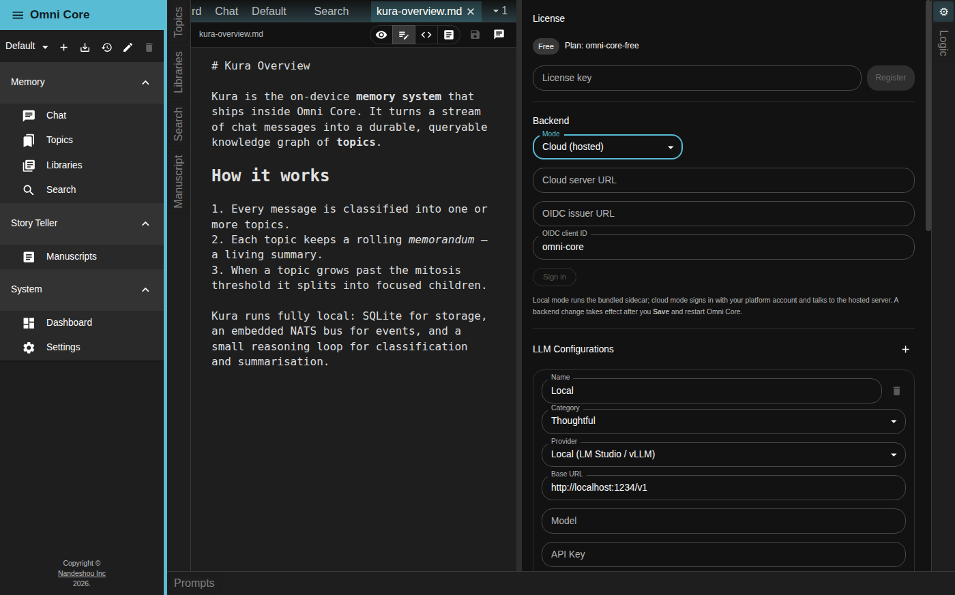Open the Prompts bottom panel
The width and height of the screenshot is (955, 595).
coord(194,583)
